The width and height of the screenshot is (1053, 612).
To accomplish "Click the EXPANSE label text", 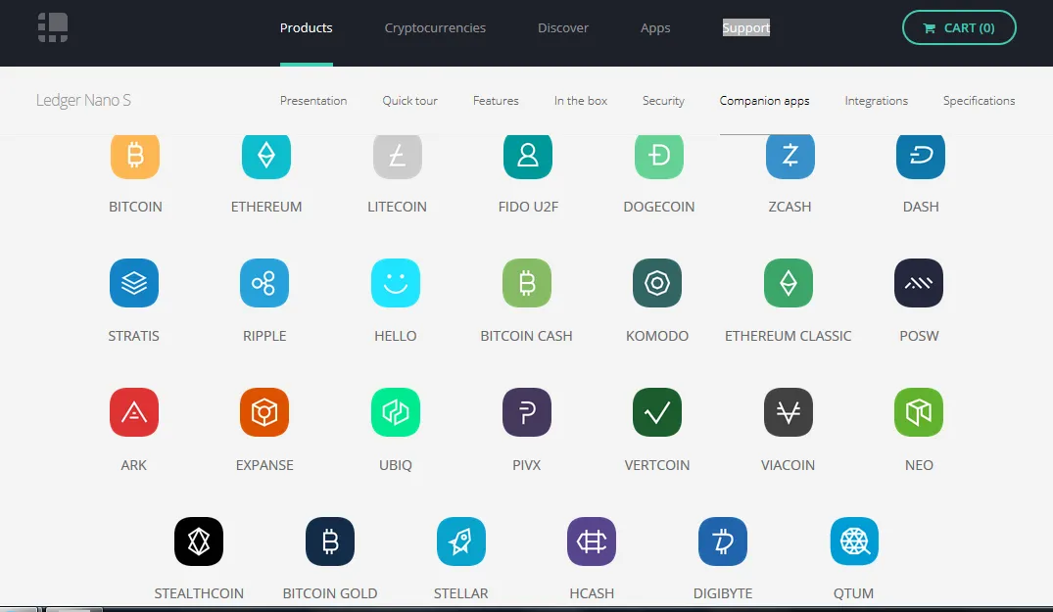I will coord(264,465).
